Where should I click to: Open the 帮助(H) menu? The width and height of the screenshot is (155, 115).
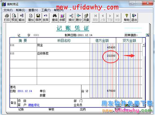point(59,10)
